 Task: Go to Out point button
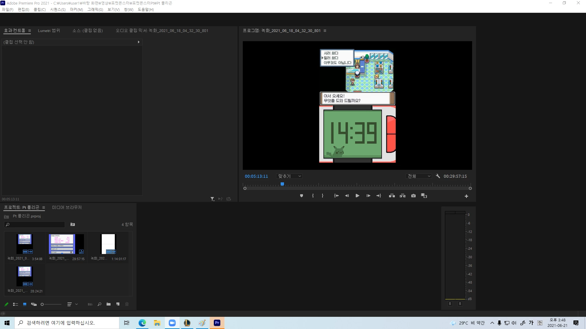tap(379, 196)
